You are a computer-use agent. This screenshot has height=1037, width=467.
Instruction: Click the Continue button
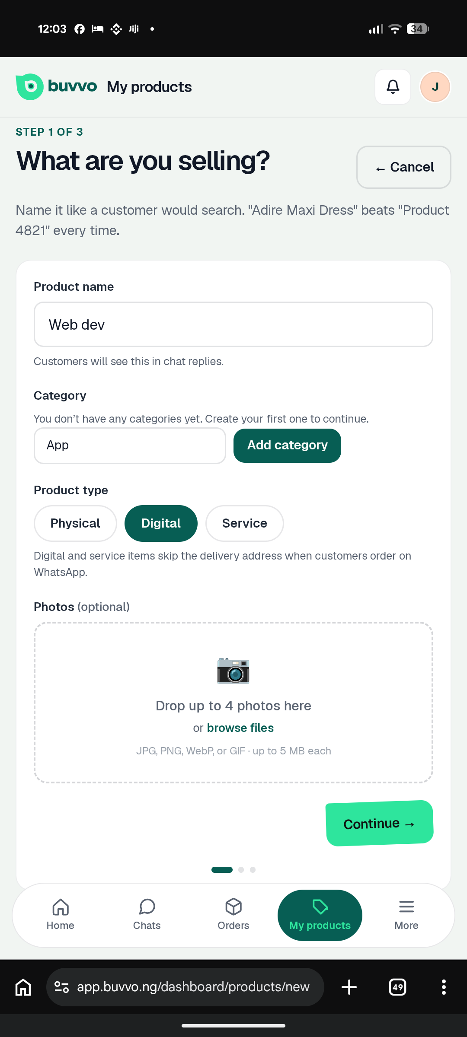pos(380,824)
